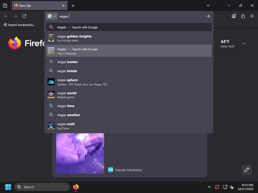The width and height of the screenshot is (258, 193).
Task: Choose the 'vegas time' suggestion
Action: [129, 106]
